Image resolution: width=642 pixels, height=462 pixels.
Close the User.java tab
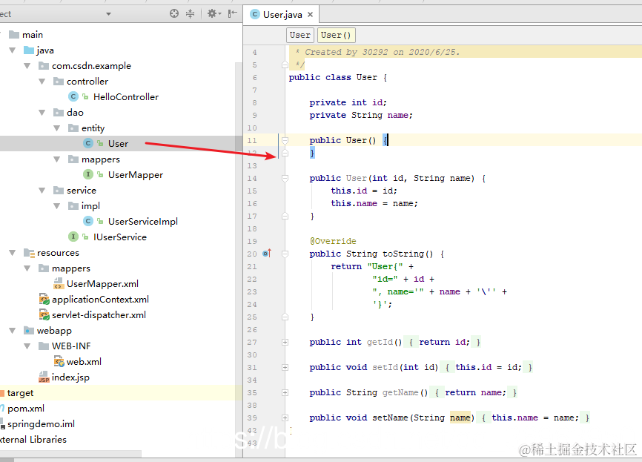tap(311, 14)
